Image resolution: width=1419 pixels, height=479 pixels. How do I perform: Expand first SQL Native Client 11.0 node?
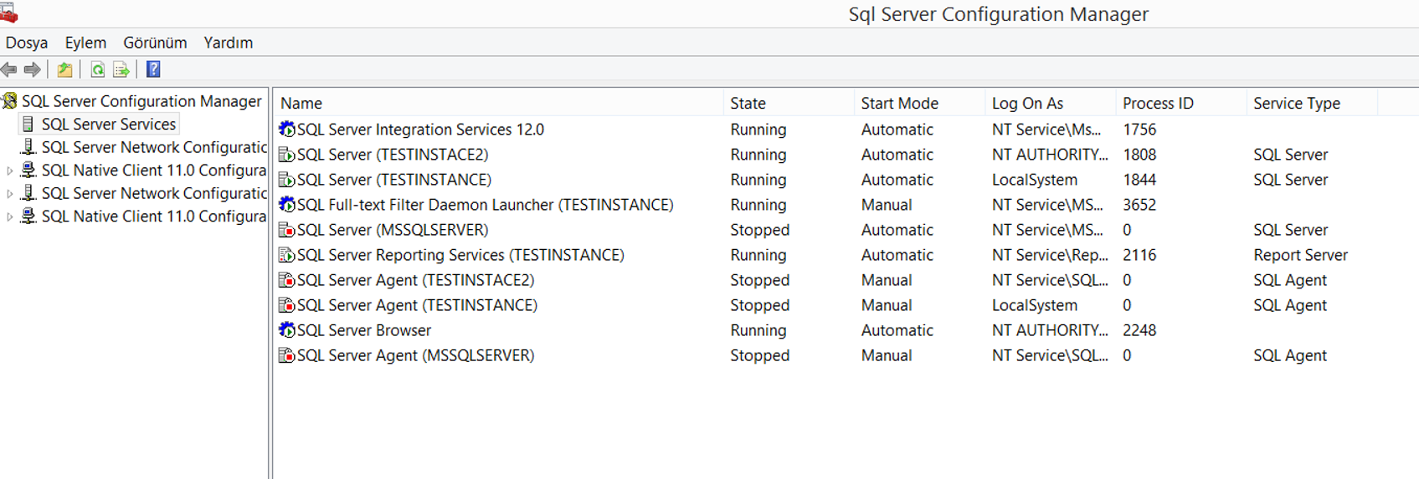point(9,171)
